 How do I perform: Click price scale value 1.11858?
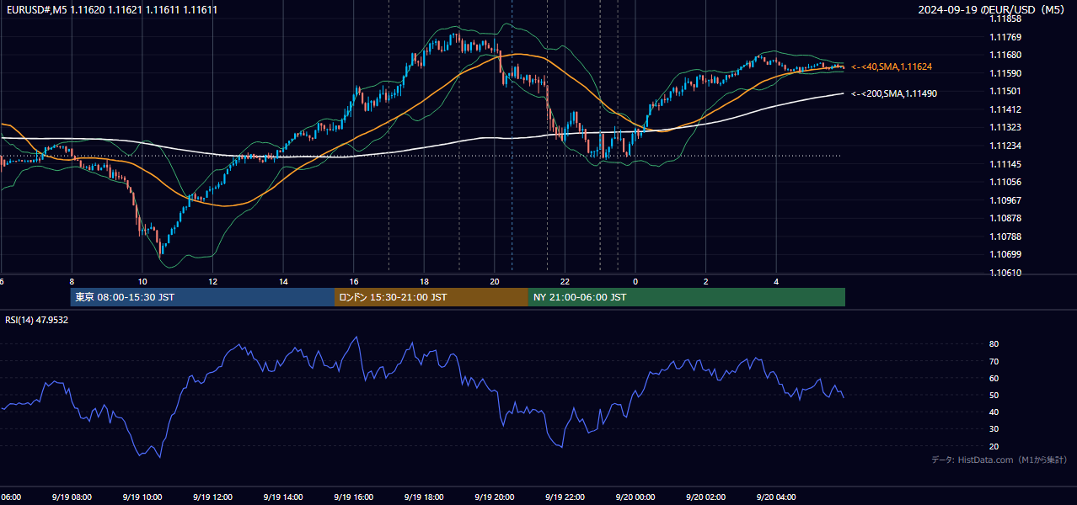click(x=1005, y=19)
